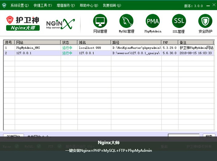Open the 网站管理 website management icon
This screenshot has height=161, width=217.
coord(100,21)
